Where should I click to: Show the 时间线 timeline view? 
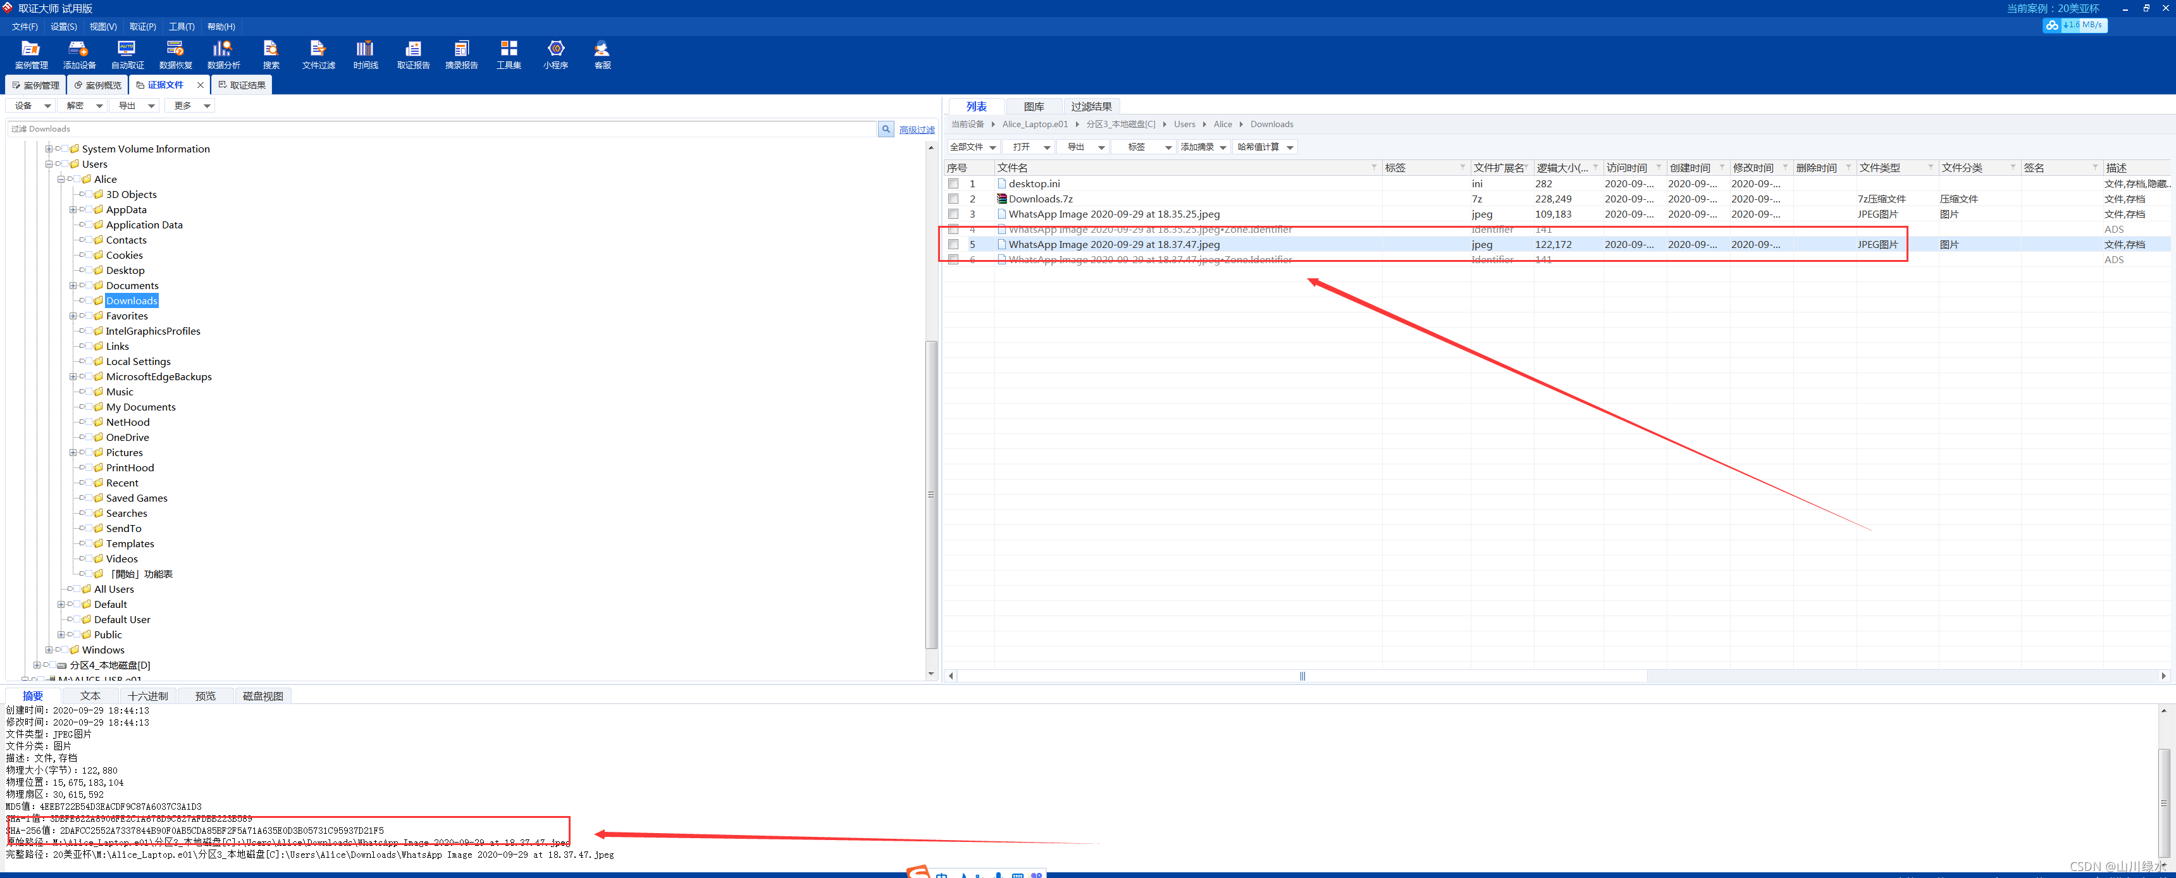click(x=366, y=55)
